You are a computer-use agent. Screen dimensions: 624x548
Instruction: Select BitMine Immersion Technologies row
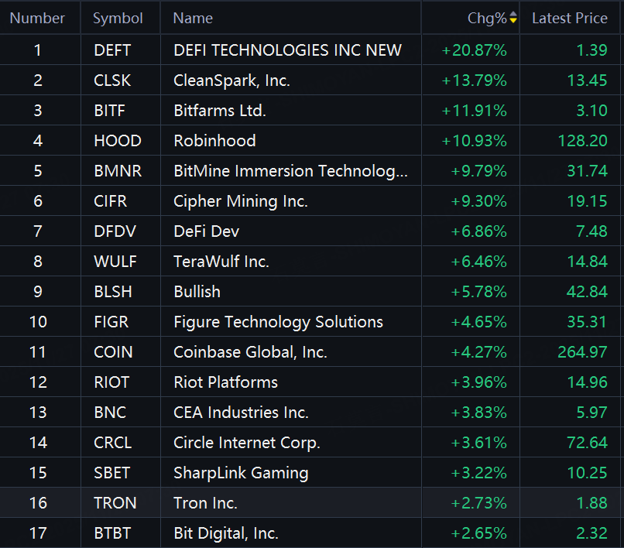[312, 171]
